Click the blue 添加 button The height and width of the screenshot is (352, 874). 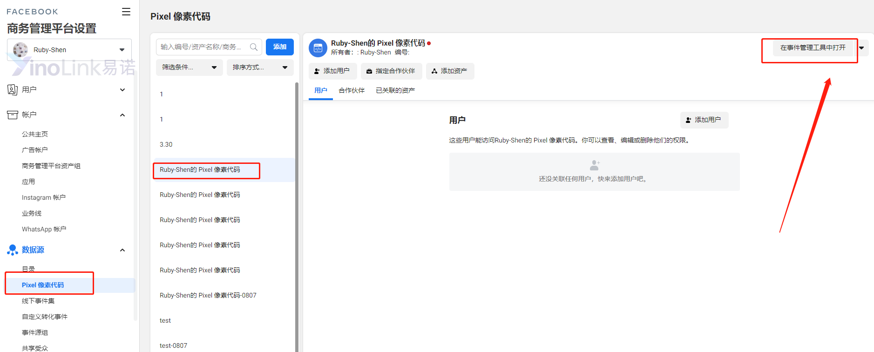click(280, 47)
